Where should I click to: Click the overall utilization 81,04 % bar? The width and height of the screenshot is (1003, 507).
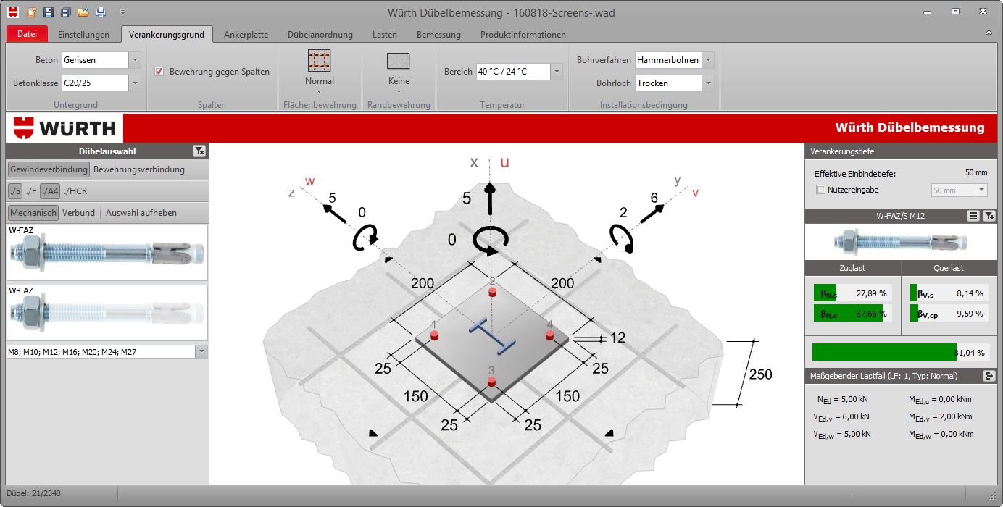coord(899,352)
